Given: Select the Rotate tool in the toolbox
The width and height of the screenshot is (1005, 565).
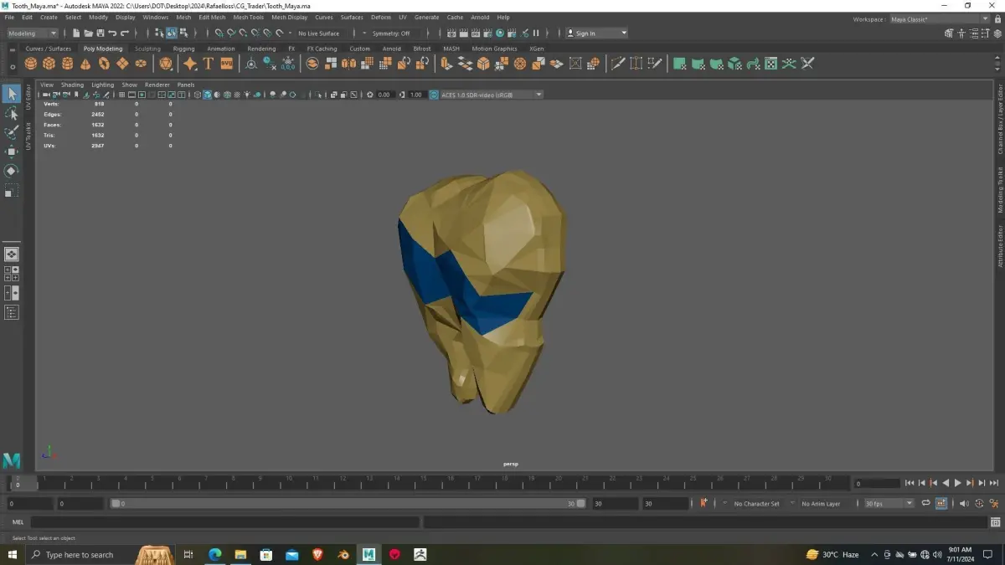Looking at the screenshot, I should pyautogui.click(x=12, y=171).
